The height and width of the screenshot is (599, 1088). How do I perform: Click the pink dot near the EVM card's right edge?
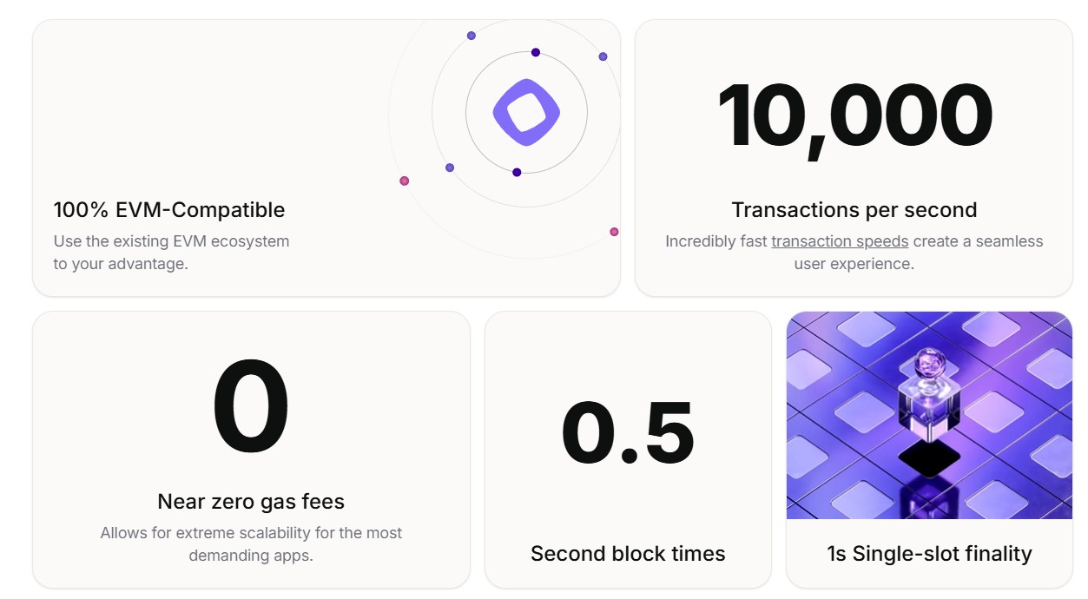614,232
